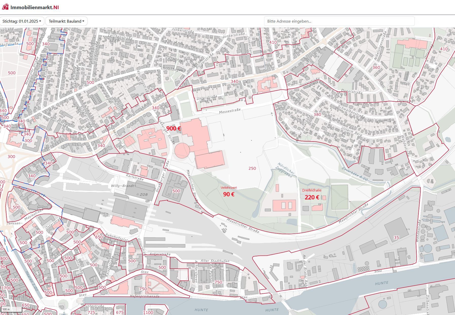Select the Ankerstraße street label
Image resolution: width=455 pixels, height=315 pixels.
pos(160,254)
